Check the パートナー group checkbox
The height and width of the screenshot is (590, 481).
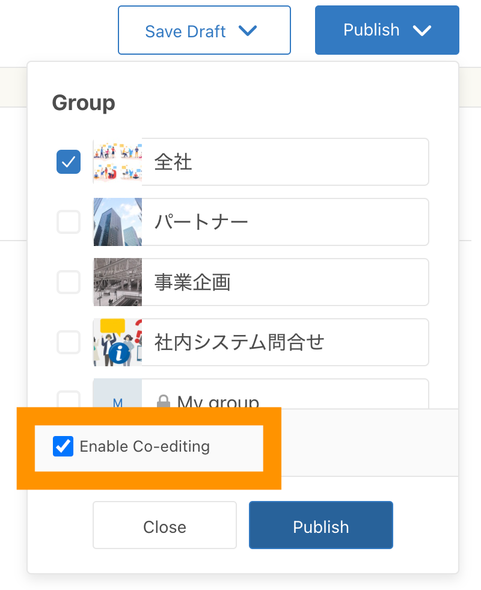click(x=69, y=222)
